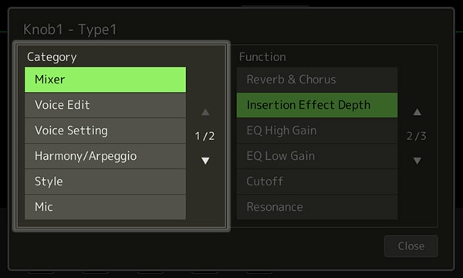Click the Category page indicator 1/2
Screen dimensions: 463x278
pos(204,136)
